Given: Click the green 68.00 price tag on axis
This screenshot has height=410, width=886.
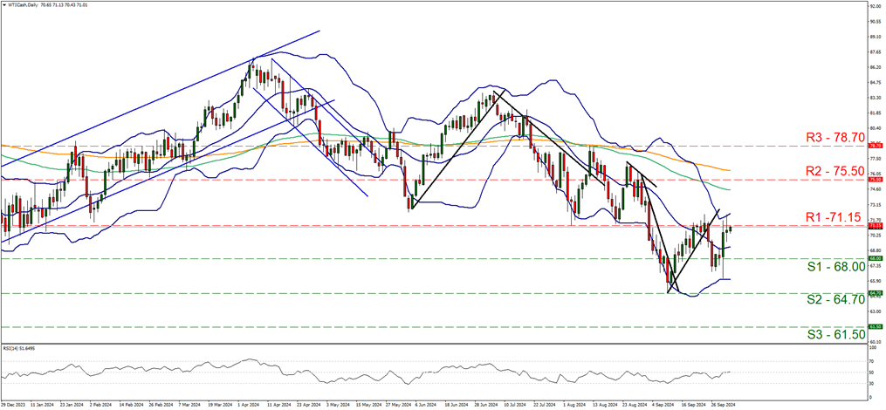Looking at the screenshot, I should (876, 259).
